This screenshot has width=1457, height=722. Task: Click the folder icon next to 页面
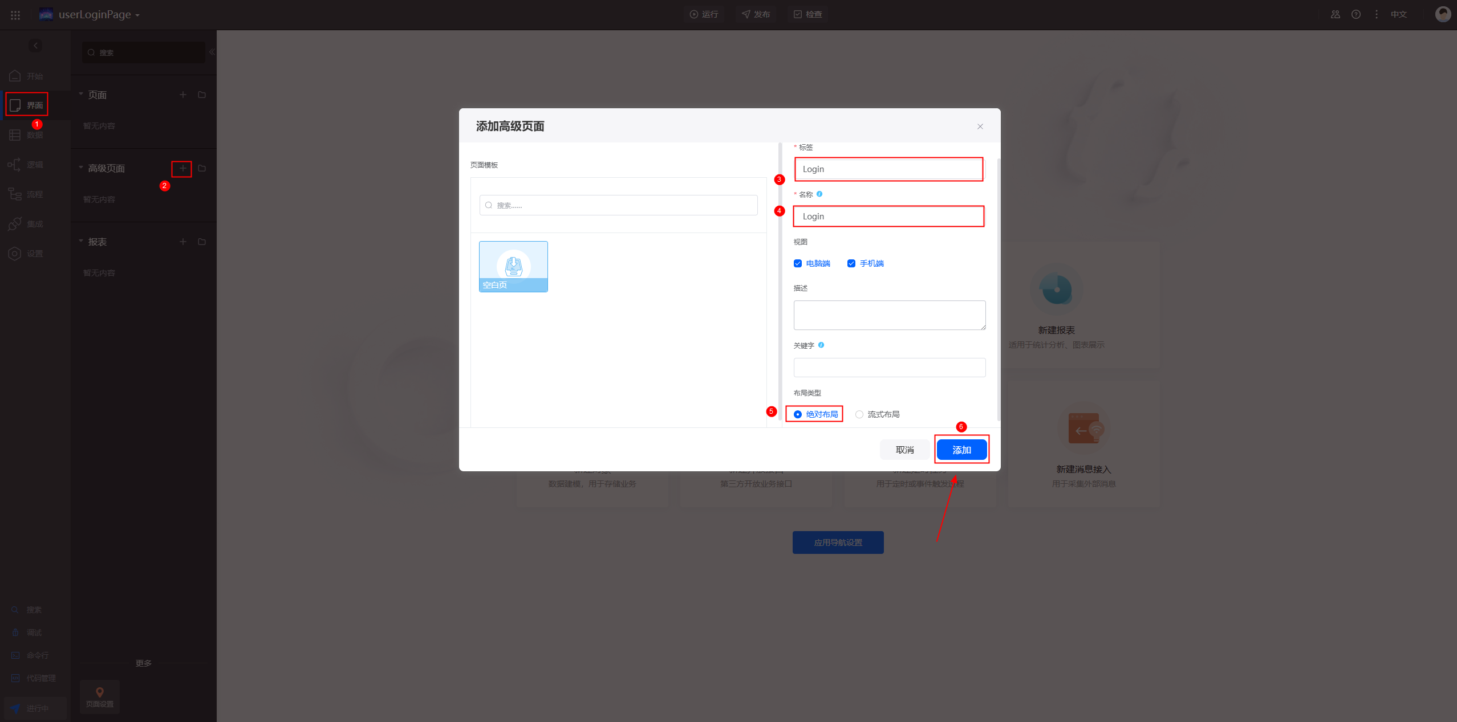point(202,95)
